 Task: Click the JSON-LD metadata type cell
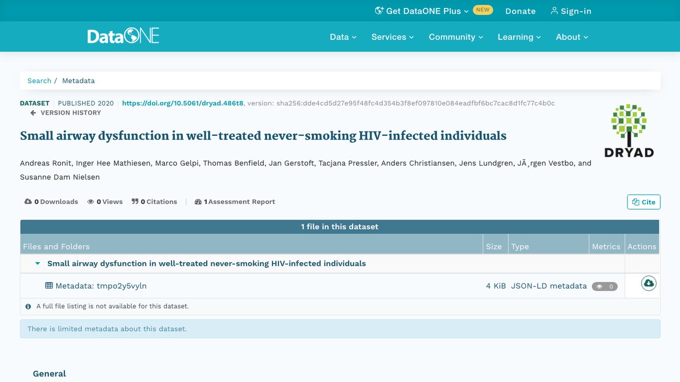(x=549, y=285)
